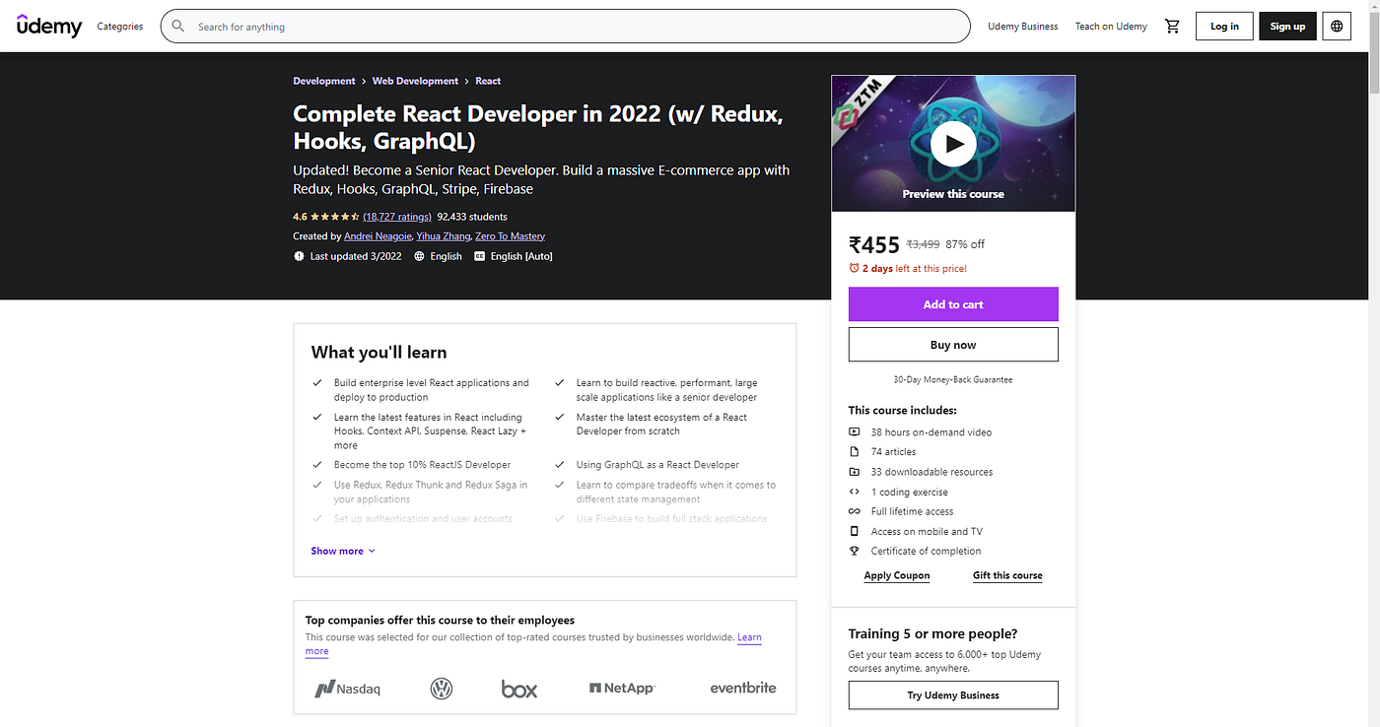Viewport: 1380px width, 727px height.
Task: Click the Volkswagen logo
Action: point(442,689)
